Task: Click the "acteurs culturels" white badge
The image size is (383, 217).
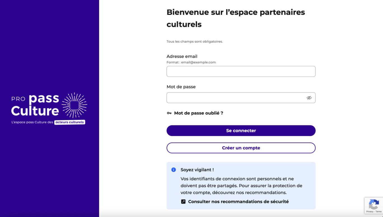Action: coord(70,122)
